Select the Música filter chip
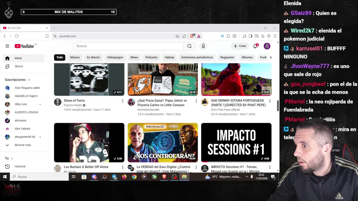This screenshot has width=358, height=201. tap(75, 57)
